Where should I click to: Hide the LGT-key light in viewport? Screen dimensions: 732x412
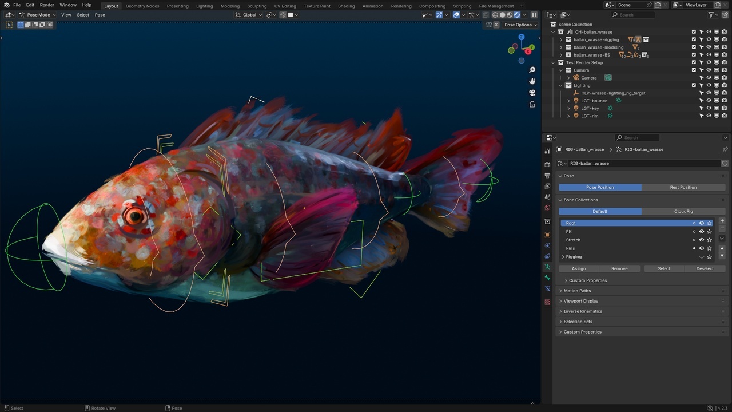[x=709, y=108]
